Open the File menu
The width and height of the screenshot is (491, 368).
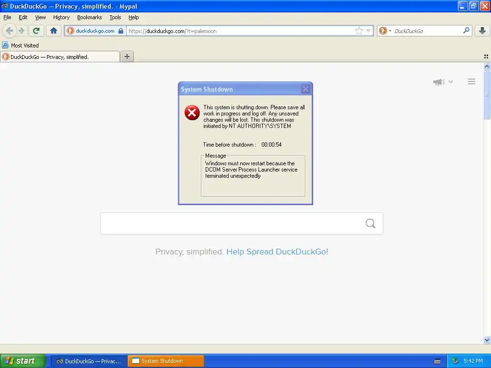click(7, 17)
